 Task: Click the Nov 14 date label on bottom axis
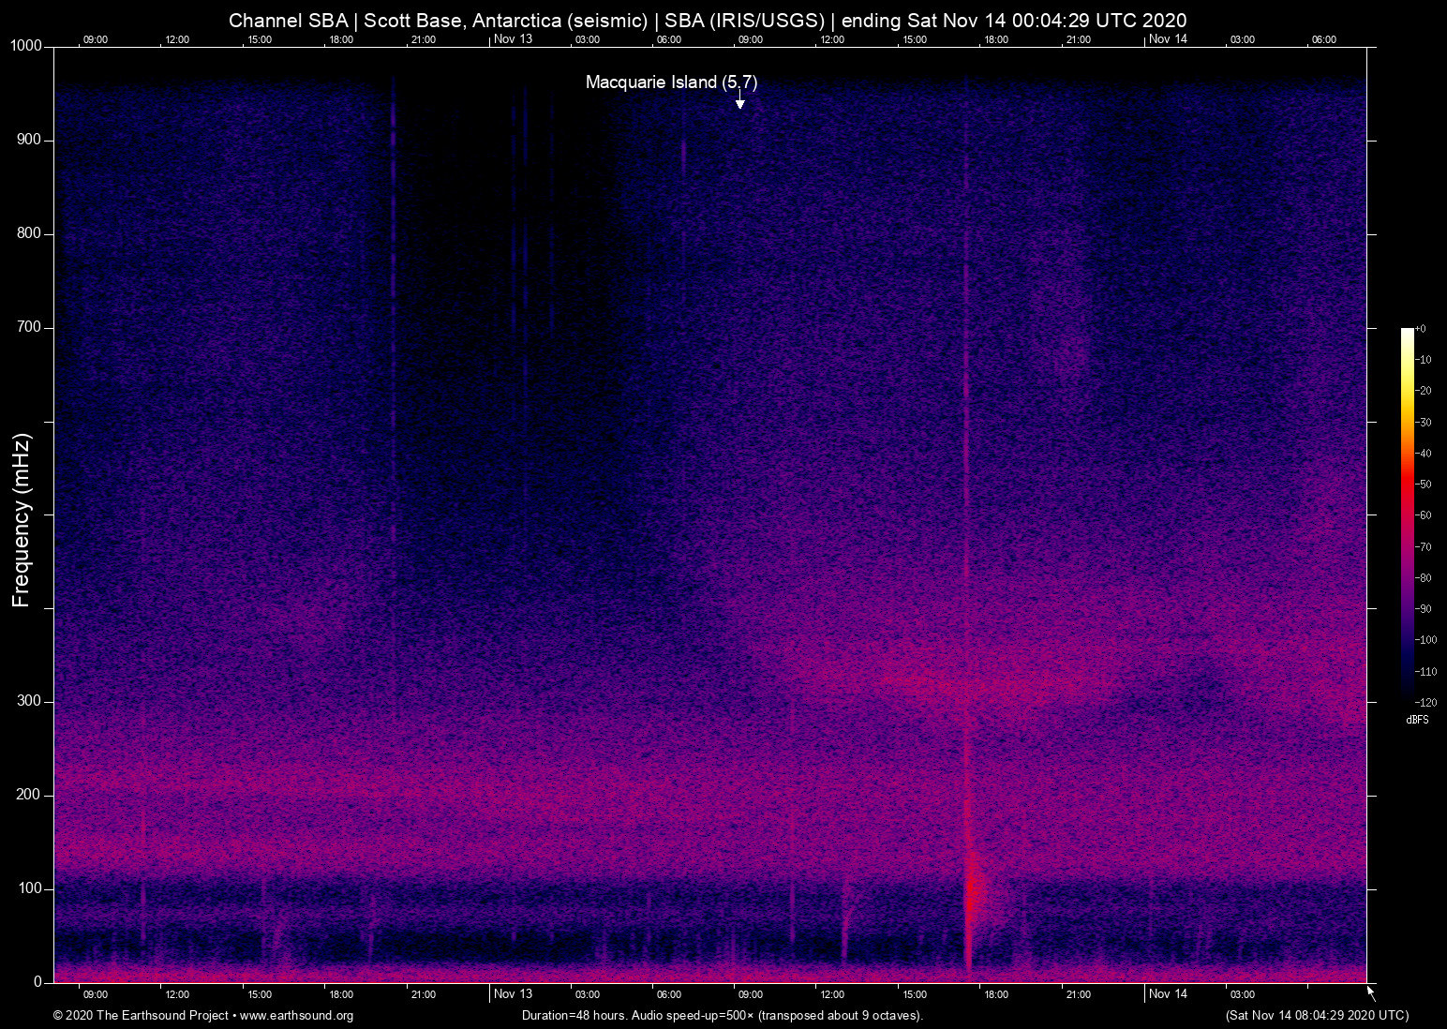click(x=1168, y=994)
